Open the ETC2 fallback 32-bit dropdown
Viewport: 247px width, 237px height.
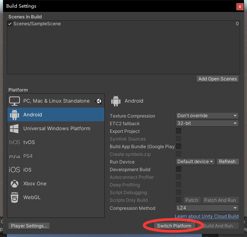click(207, 123)
